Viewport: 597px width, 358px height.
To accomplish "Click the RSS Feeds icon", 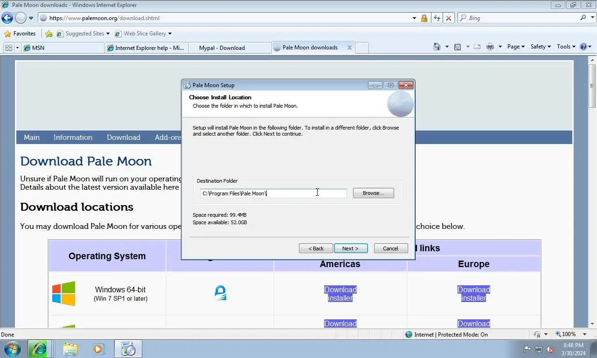I will 458,47.
